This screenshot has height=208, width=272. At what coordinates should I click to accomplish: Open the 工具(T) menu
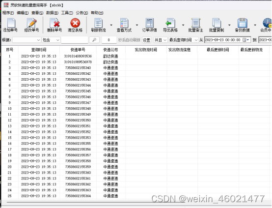(x=67, y=13)
